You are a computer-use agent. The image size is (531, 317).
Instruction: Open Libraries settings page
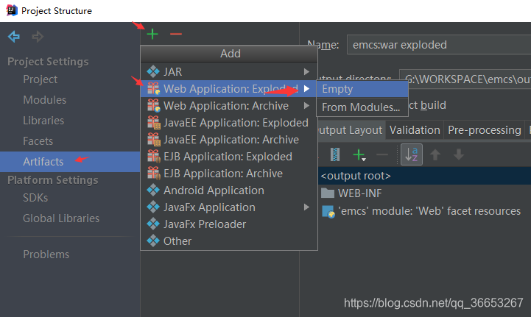tap(43, 121)
